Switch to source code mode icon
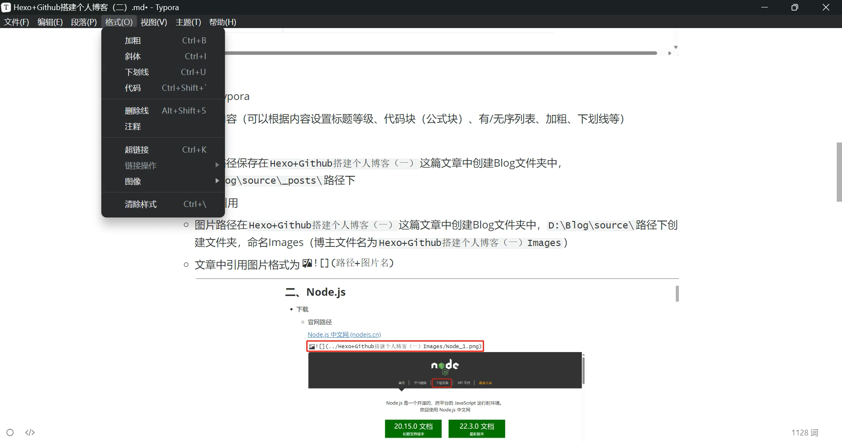The height and width of the screenshot is (442, 842). click(30, 432)
